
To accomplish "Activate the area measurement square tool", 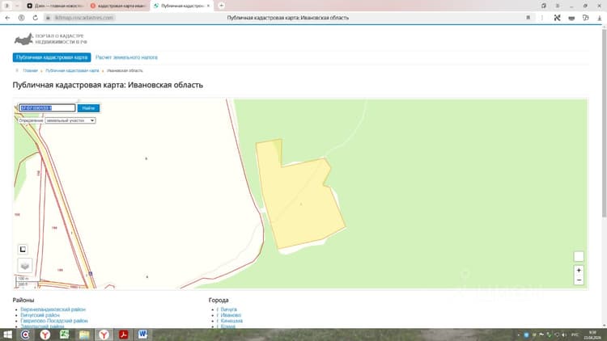I will click(23, 250).
